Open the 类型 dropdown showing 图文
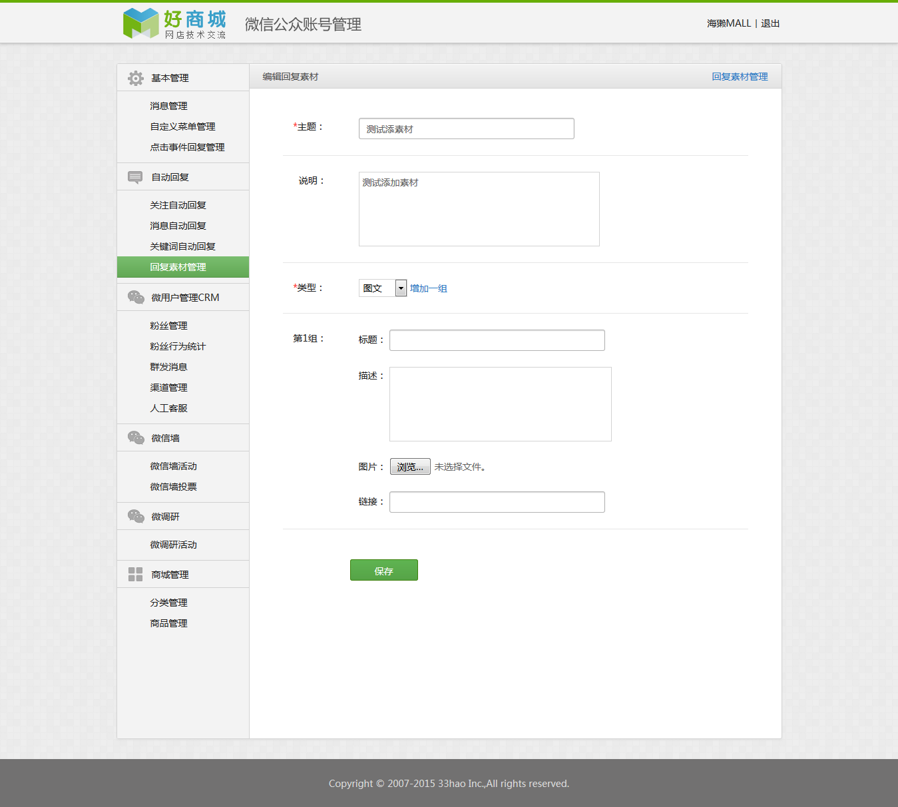This screenshot has width=898, height=807. tap(383, 288)
